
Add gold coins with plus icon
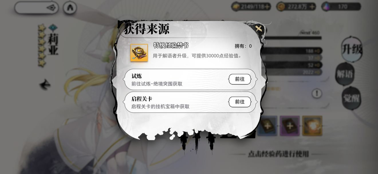(312, 7)
